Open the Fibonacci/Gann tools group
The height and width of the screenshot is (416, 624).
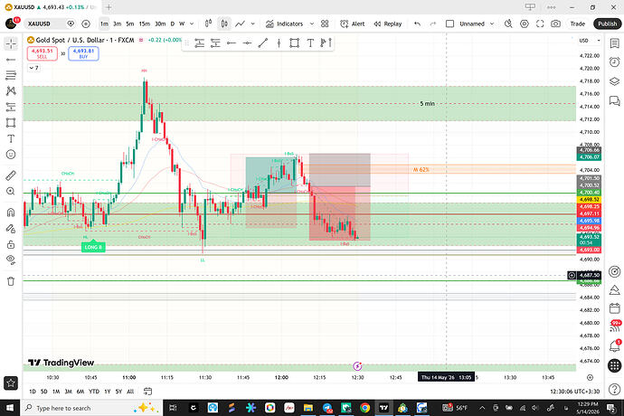click(11, 75)
